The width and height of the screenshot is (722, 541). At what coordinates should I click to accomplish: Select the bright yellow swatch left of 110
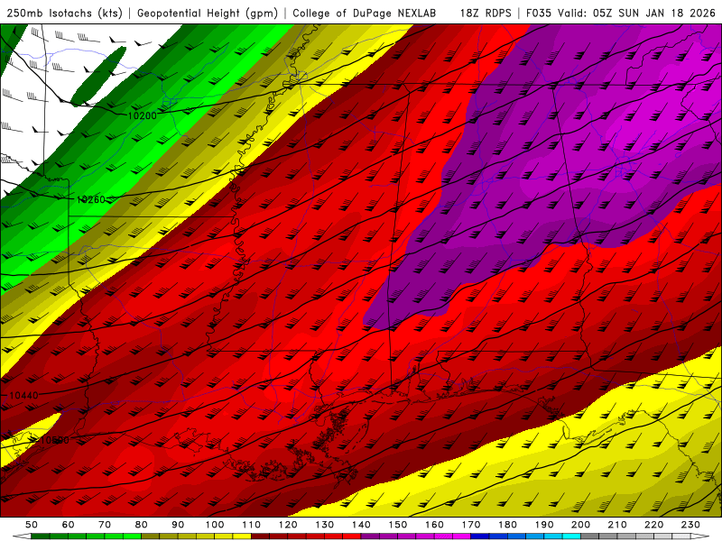242,536
